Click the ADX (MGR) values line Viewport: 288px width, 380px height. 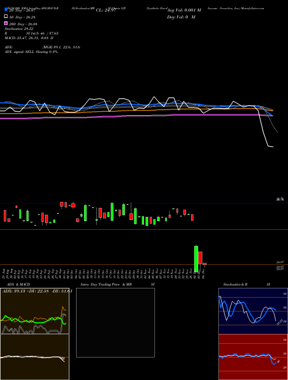point(43,47)
